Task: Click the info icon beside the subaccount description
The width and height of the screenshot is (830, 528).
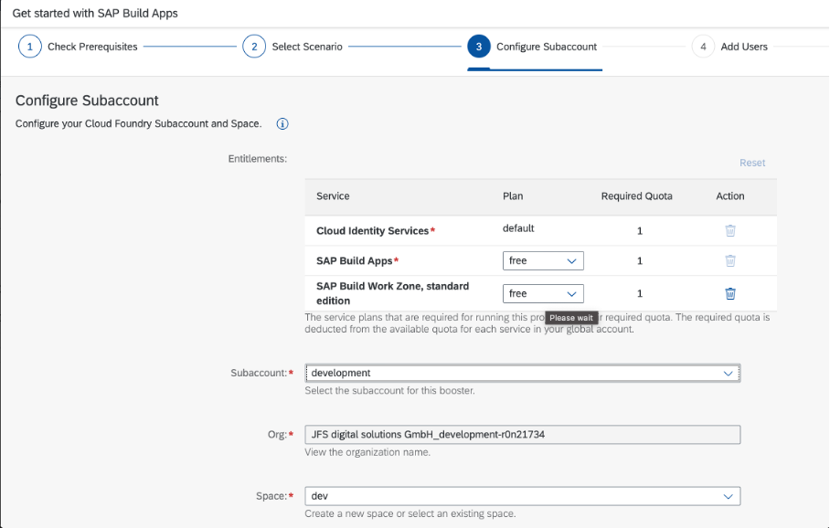Action: (282, 124)
